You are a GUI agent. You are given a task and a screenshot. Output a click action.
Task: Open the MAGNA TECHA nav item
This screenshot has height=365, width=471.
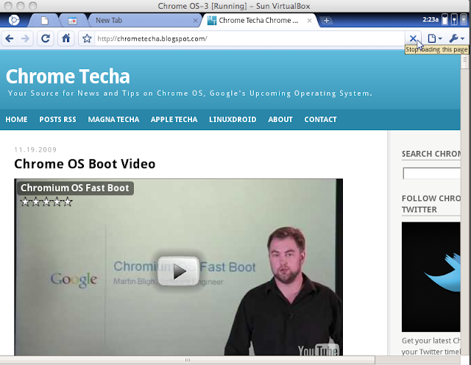pyautogui.click(x=113, y=119)
